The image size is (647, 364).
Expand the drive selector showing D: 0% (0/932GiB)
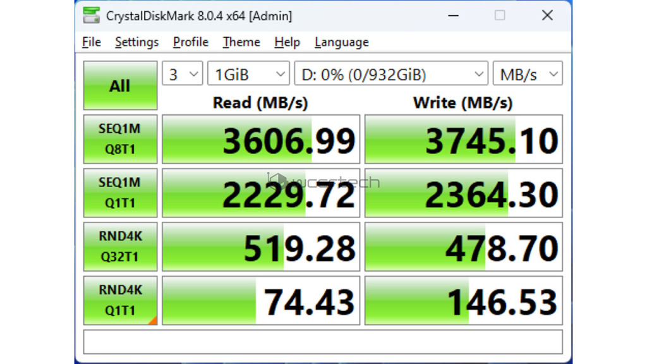tap(391, 73)
